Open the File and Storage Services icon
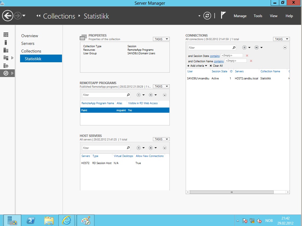The height and width of the screenshot is (226, 302). pyautogui.click(x=6, y=58)
